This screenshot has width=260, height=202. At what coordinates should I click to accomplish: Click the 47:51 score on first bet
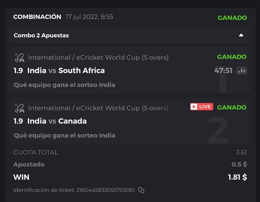click(x=223, y=71)
